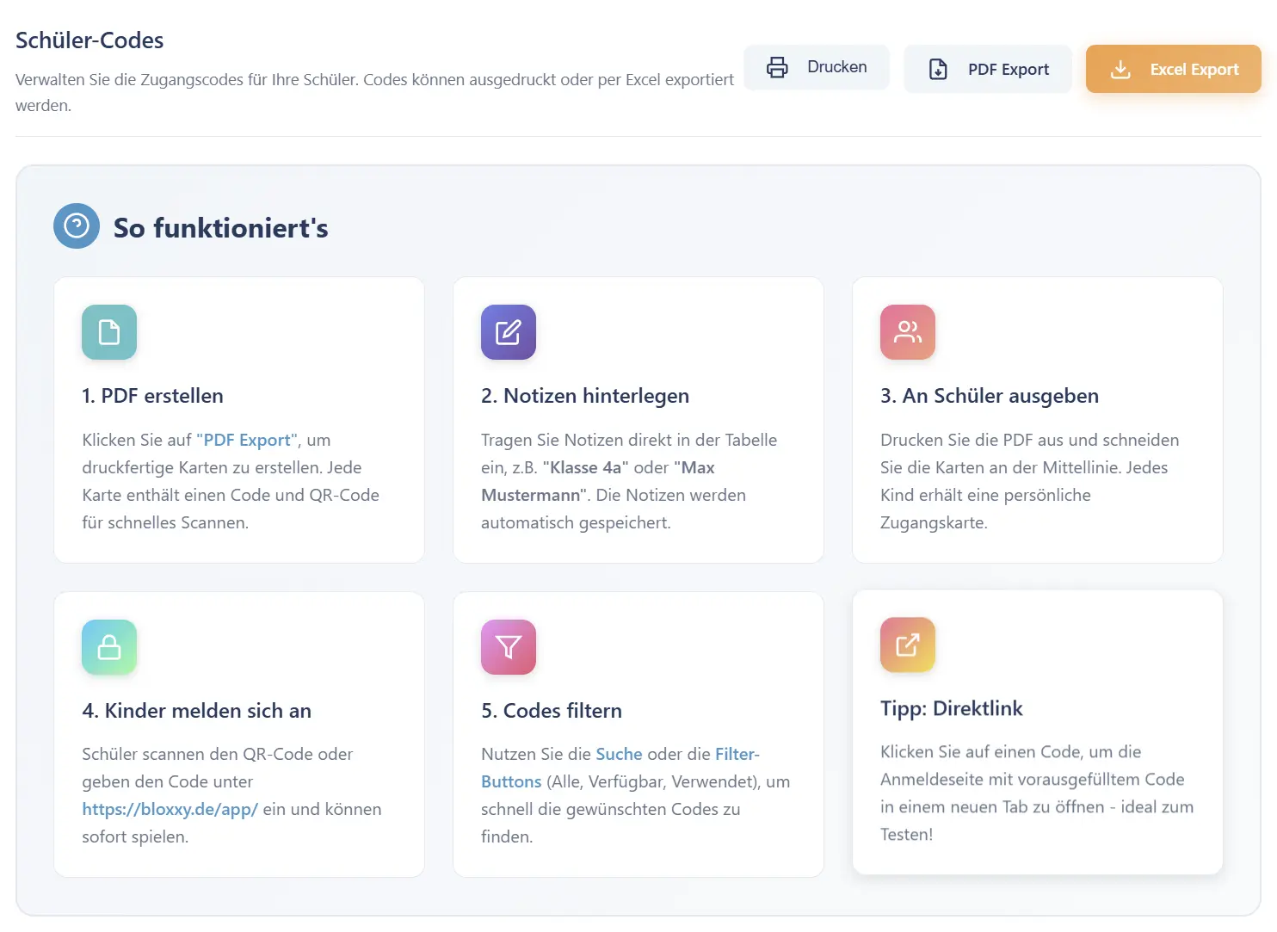Click the pink funnel filter icon
This screenshot has height=932, width=1277.
tap(509, 647)
